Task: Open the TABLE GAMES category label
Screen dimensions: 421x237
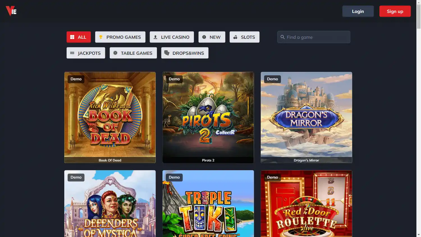Action: tap(136, 53)
